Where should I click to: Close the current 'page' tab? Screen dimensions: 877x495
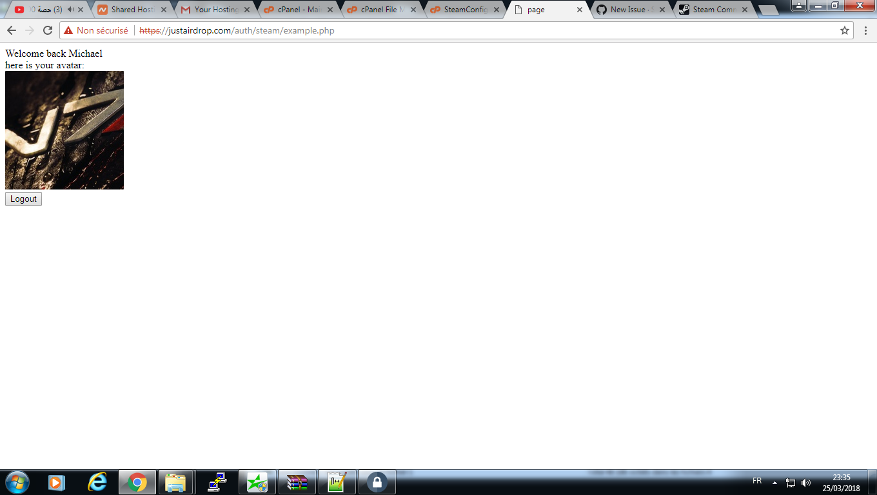580,10
